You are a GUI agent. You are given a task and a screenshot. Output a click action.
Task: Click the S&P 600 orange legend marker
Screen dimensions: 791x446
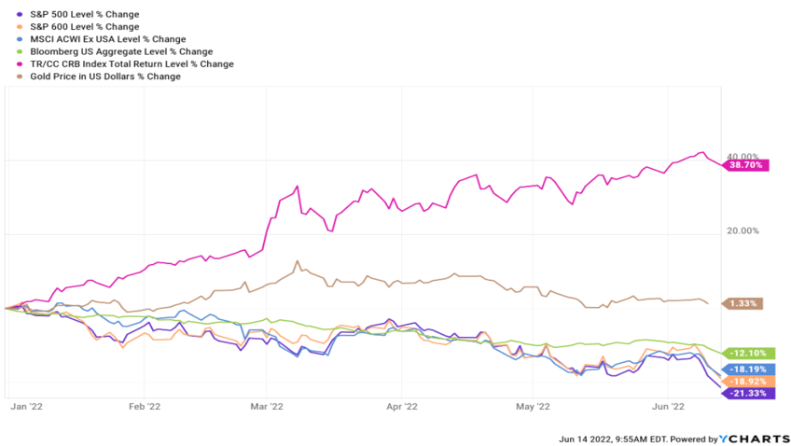click(x=9, y=27)
